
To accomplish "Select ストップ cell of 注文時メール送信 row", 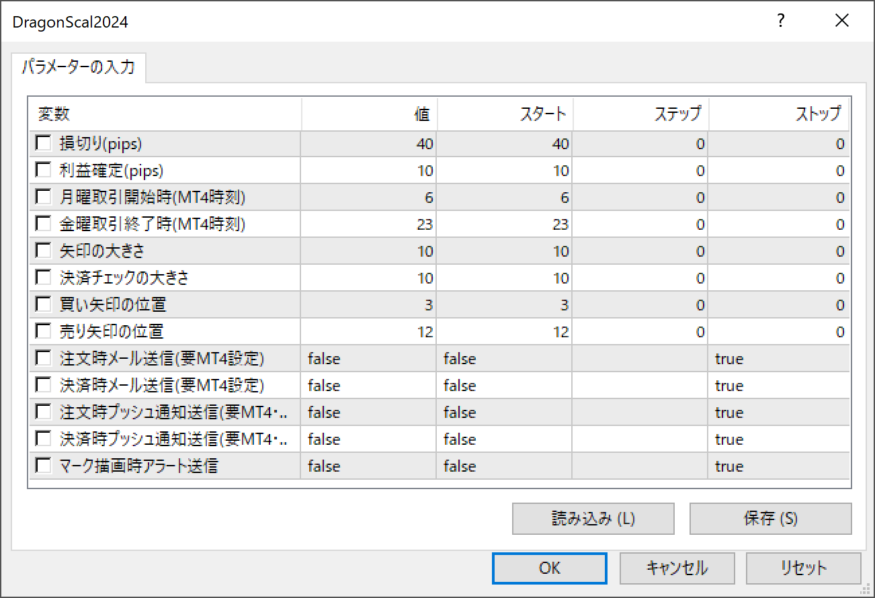I will click(779, 358).
